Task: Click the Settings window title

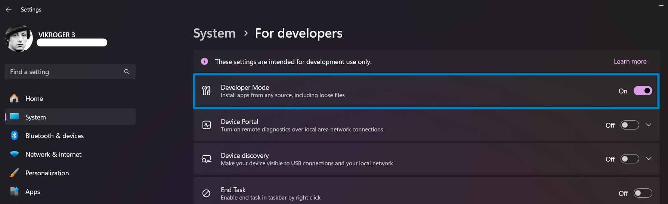Action: [x=31, y=10]
